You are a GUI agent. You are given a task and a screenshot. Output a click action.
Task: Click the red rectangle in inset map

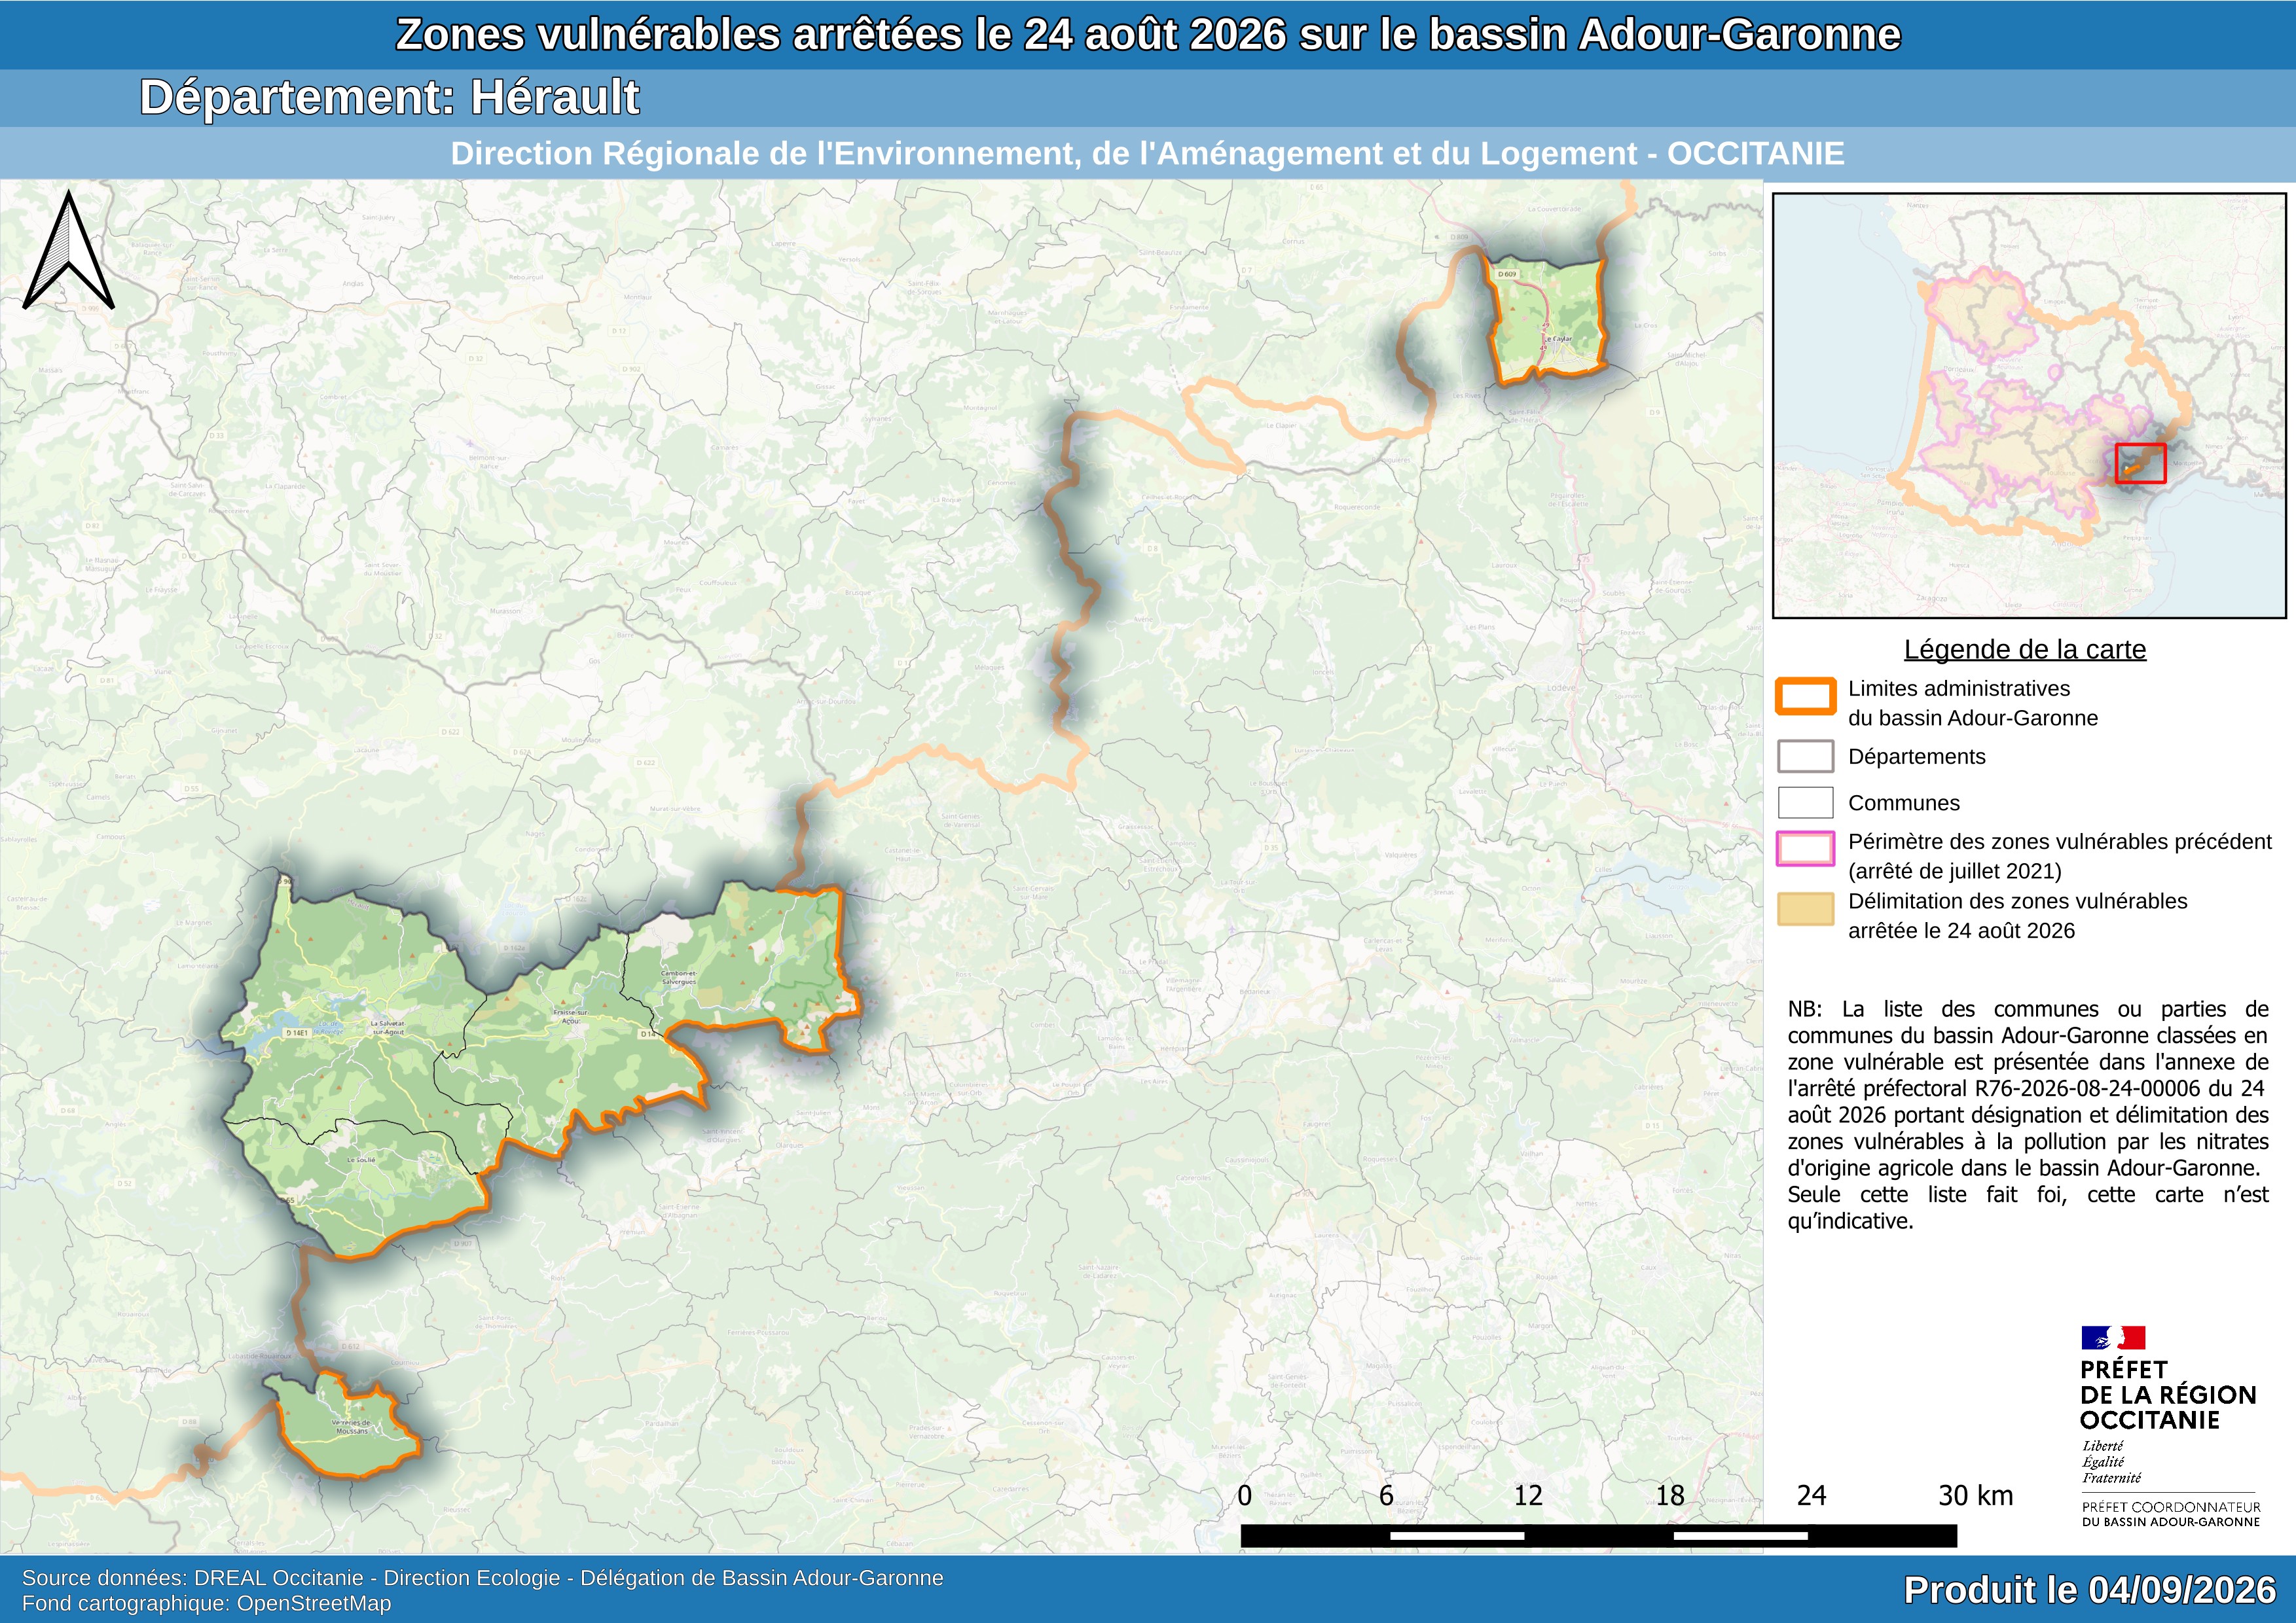coord(2140,464)
